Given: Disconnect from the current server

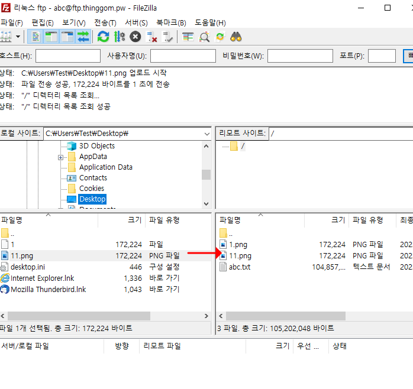Looking at the screenshot, I should coord(151,37).
